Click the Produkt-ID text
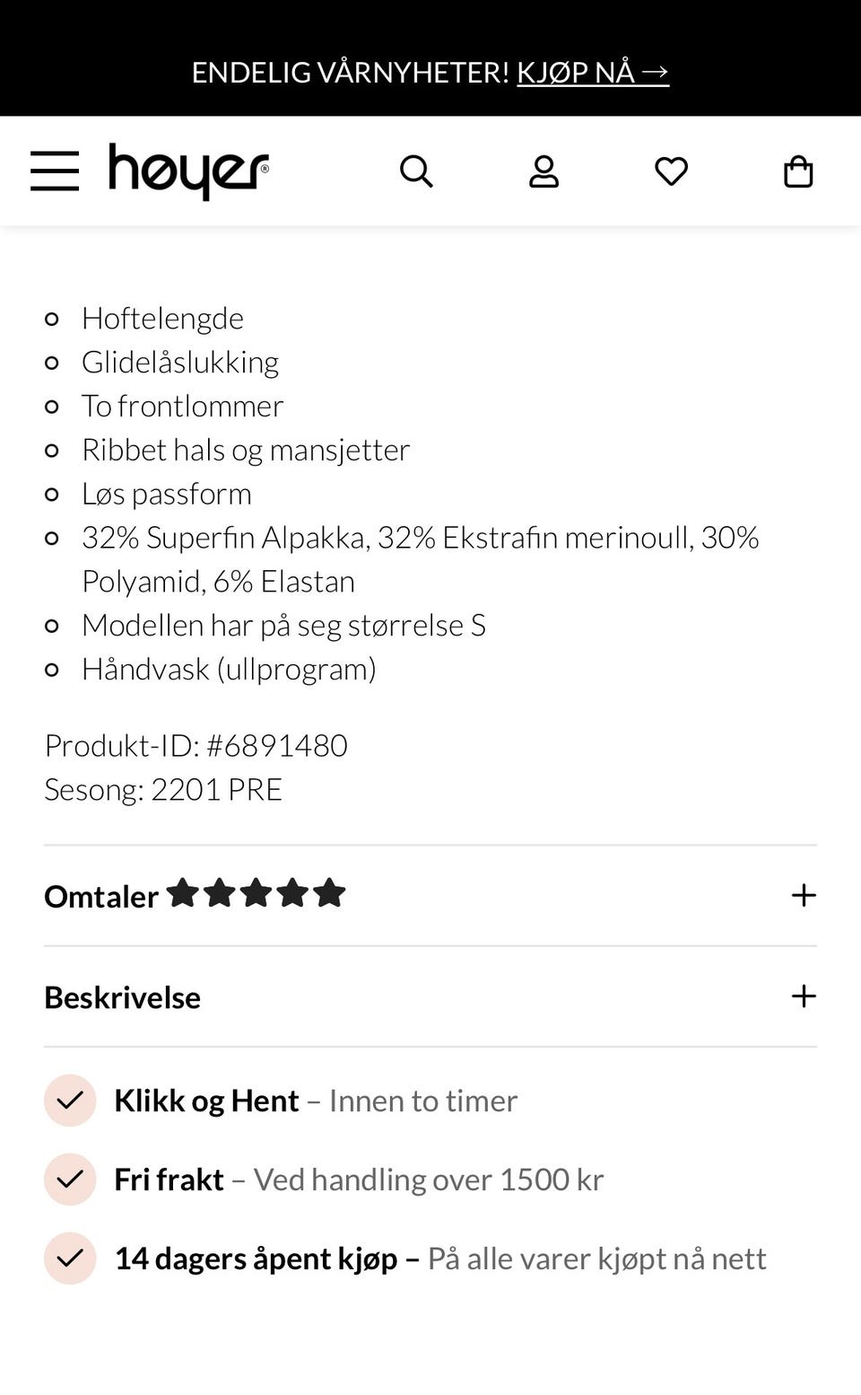The width and height of the screenshot is (861, 1395). click(196, 745)
